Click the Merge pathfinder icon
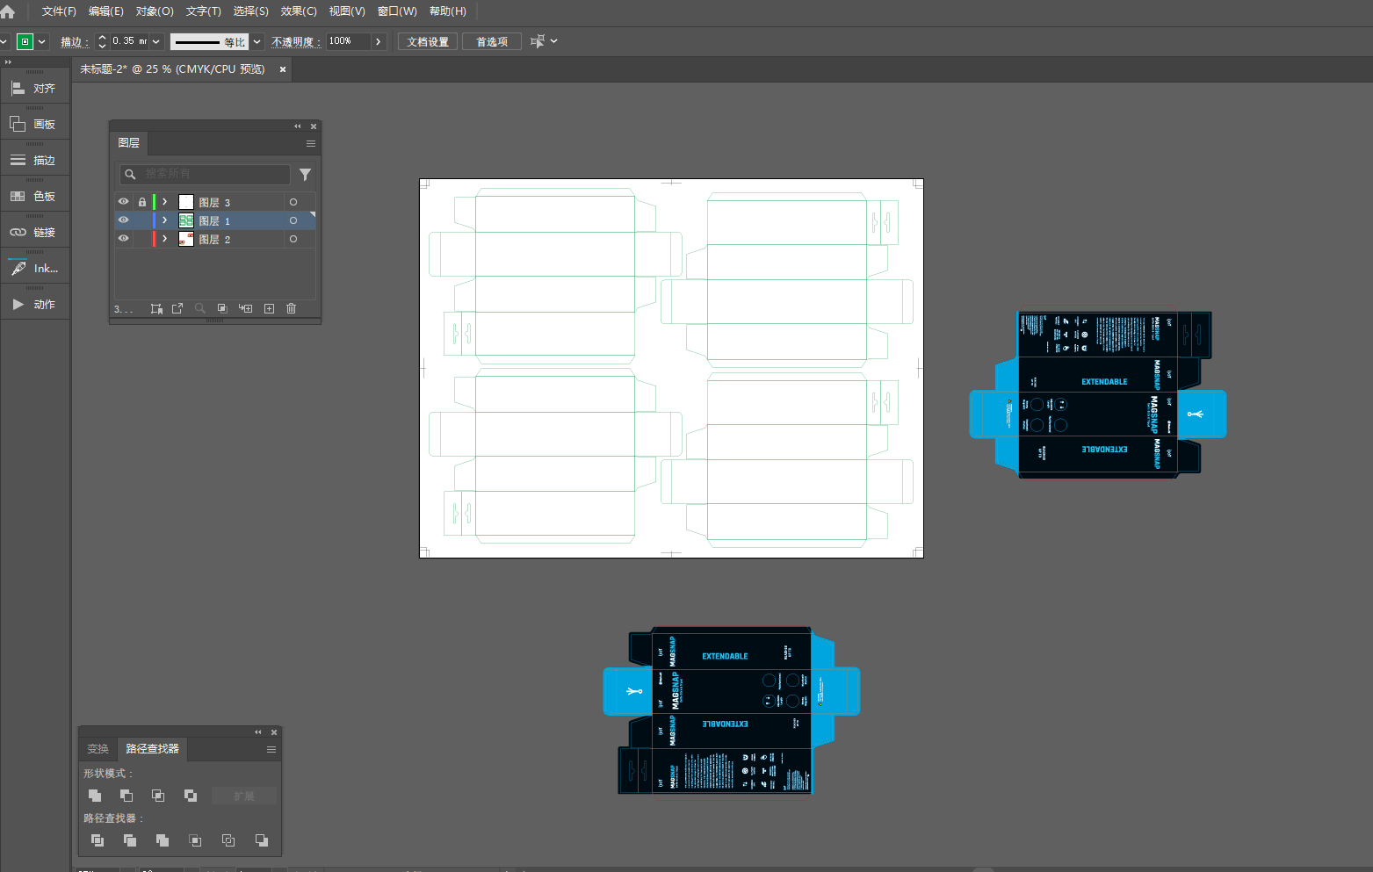 [x=163, y=840]
